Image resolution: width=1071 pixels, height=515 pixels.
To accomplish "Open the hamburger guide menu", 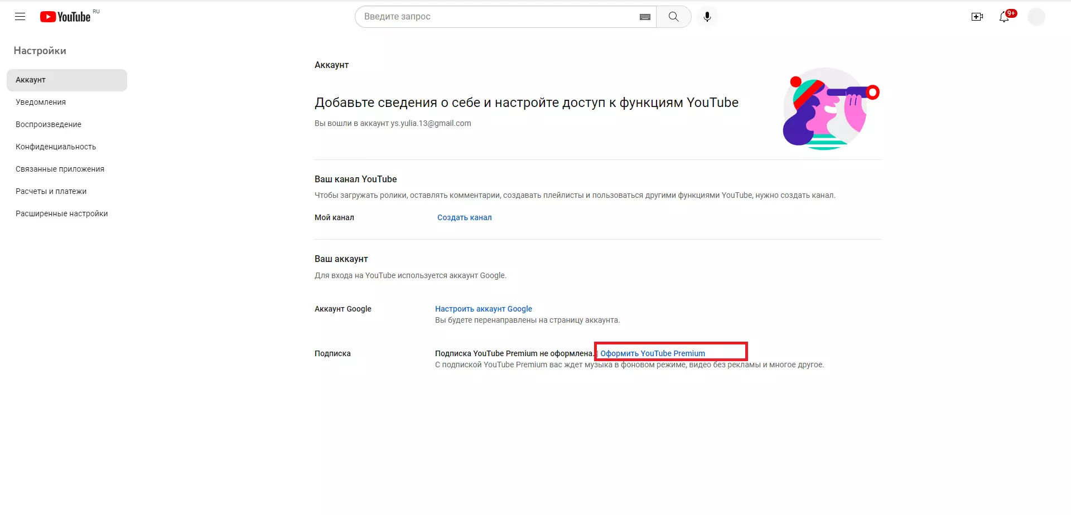I will click(20, 17).
